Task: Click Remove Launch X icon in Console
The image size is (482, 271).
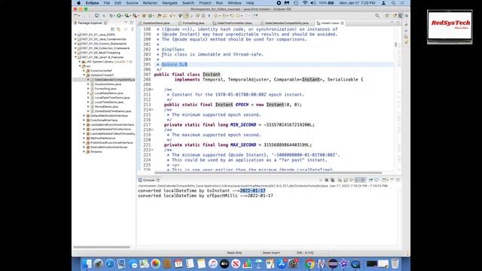Action: (326, 180)
